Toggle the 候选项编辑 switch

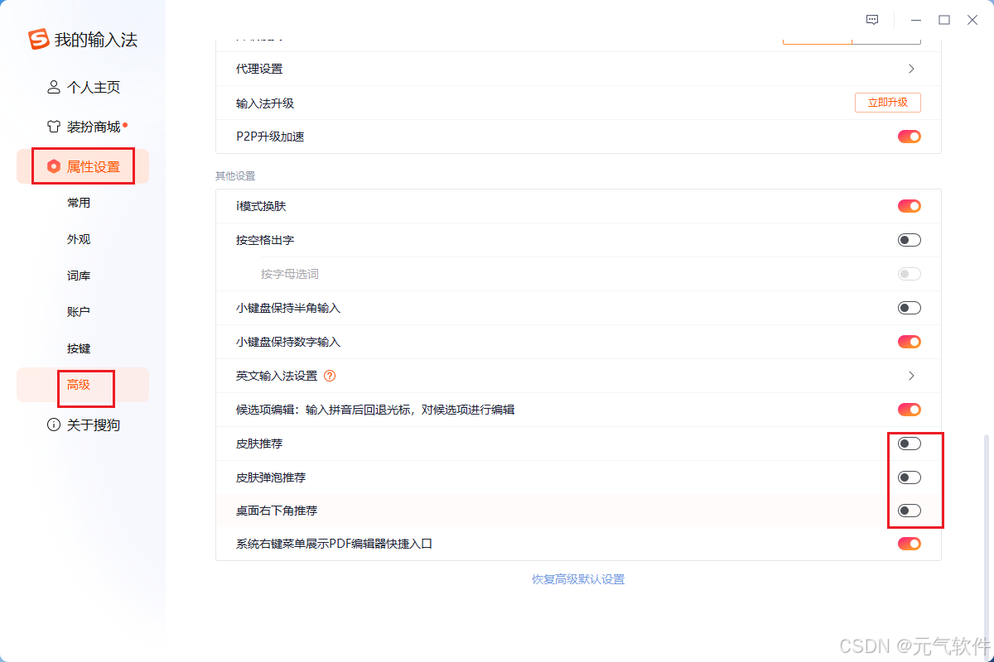(x=910, y=410)
